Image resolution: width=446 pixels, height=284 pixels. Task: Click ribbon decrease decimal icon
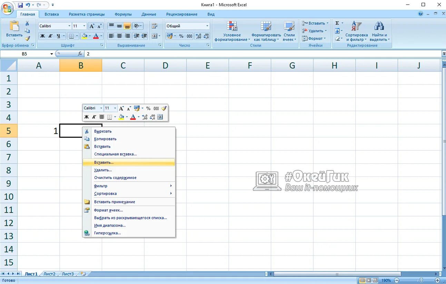[206, 36]
